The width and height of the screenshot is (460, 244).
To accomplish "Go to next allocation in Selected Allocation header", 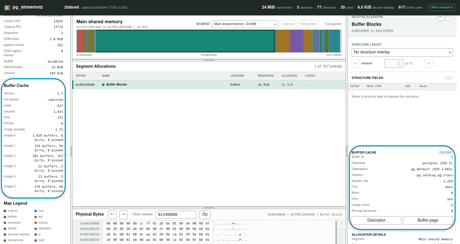I will (x=449, y=17).
